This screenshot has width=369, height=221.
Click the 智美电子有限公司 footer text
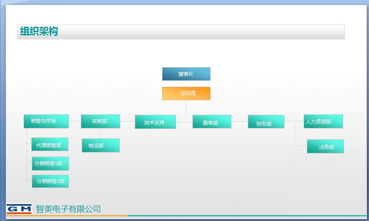68,209
